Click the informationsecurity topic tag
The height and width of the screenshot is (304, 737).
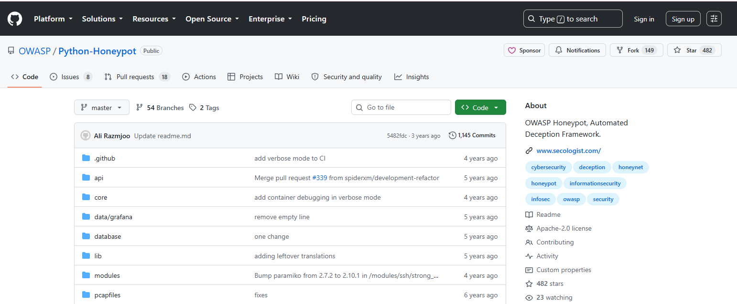pos(595,183)
